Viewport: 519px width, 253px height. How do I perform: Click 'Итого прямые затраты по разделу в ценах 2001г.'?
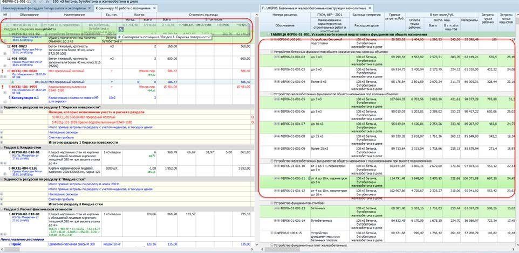[84, 184]
